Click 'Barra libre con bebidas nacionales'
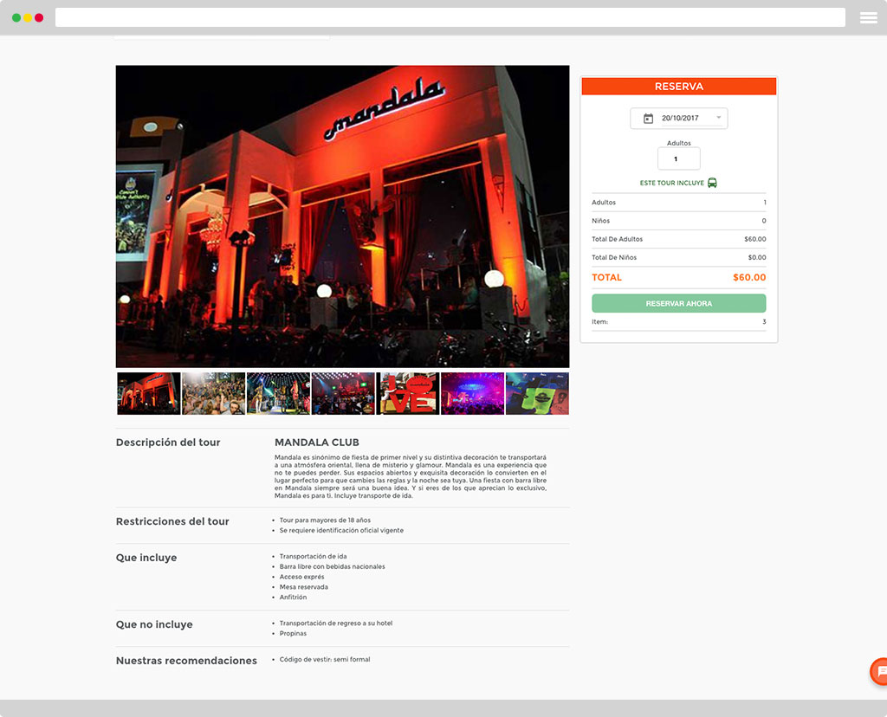This screenshot has height=717, width=887. pos(332,566)
